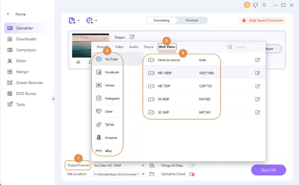
Task: Open the Output Format dropdown
Action: coord(119,166)
